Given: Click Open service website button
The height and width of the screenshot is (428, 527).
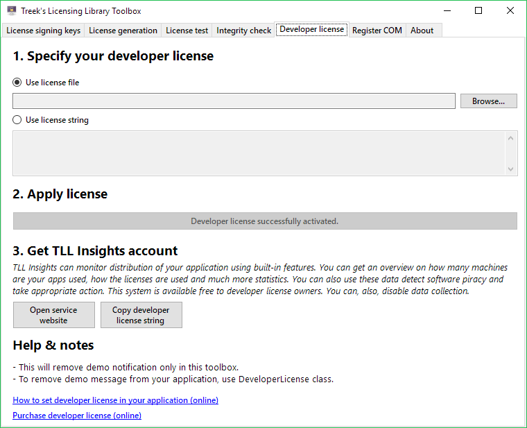Looking at the screenshot, I should coord(54,315).
